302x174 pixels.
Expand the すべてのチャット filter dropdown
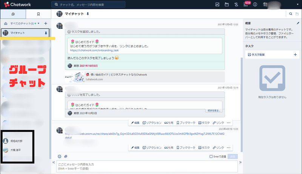(39, 23)
